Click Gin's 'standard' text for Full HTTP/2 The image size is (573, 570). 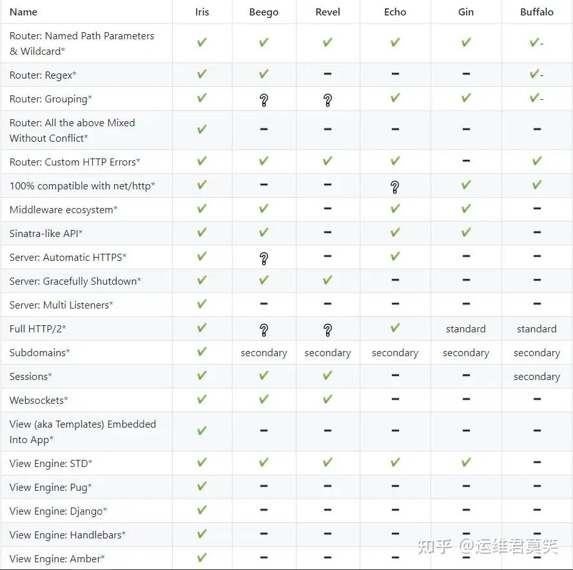(466, 329)
